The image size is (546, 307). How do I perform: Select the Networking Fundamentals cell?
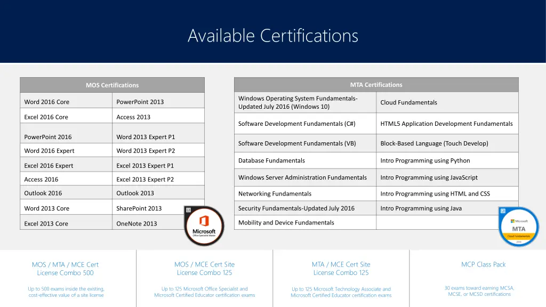pos(305,193)
